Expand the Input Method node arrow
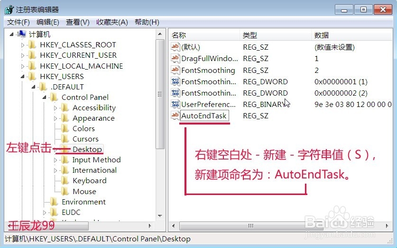 pyautogui.click(x=55, y=160)
